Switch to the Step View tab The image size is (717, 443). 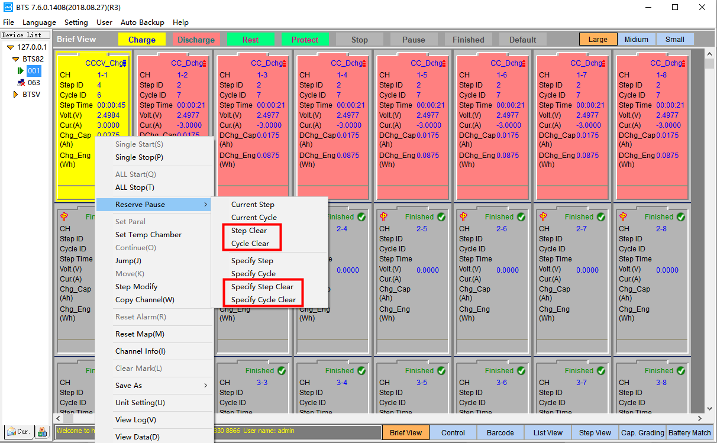[595, 432]
